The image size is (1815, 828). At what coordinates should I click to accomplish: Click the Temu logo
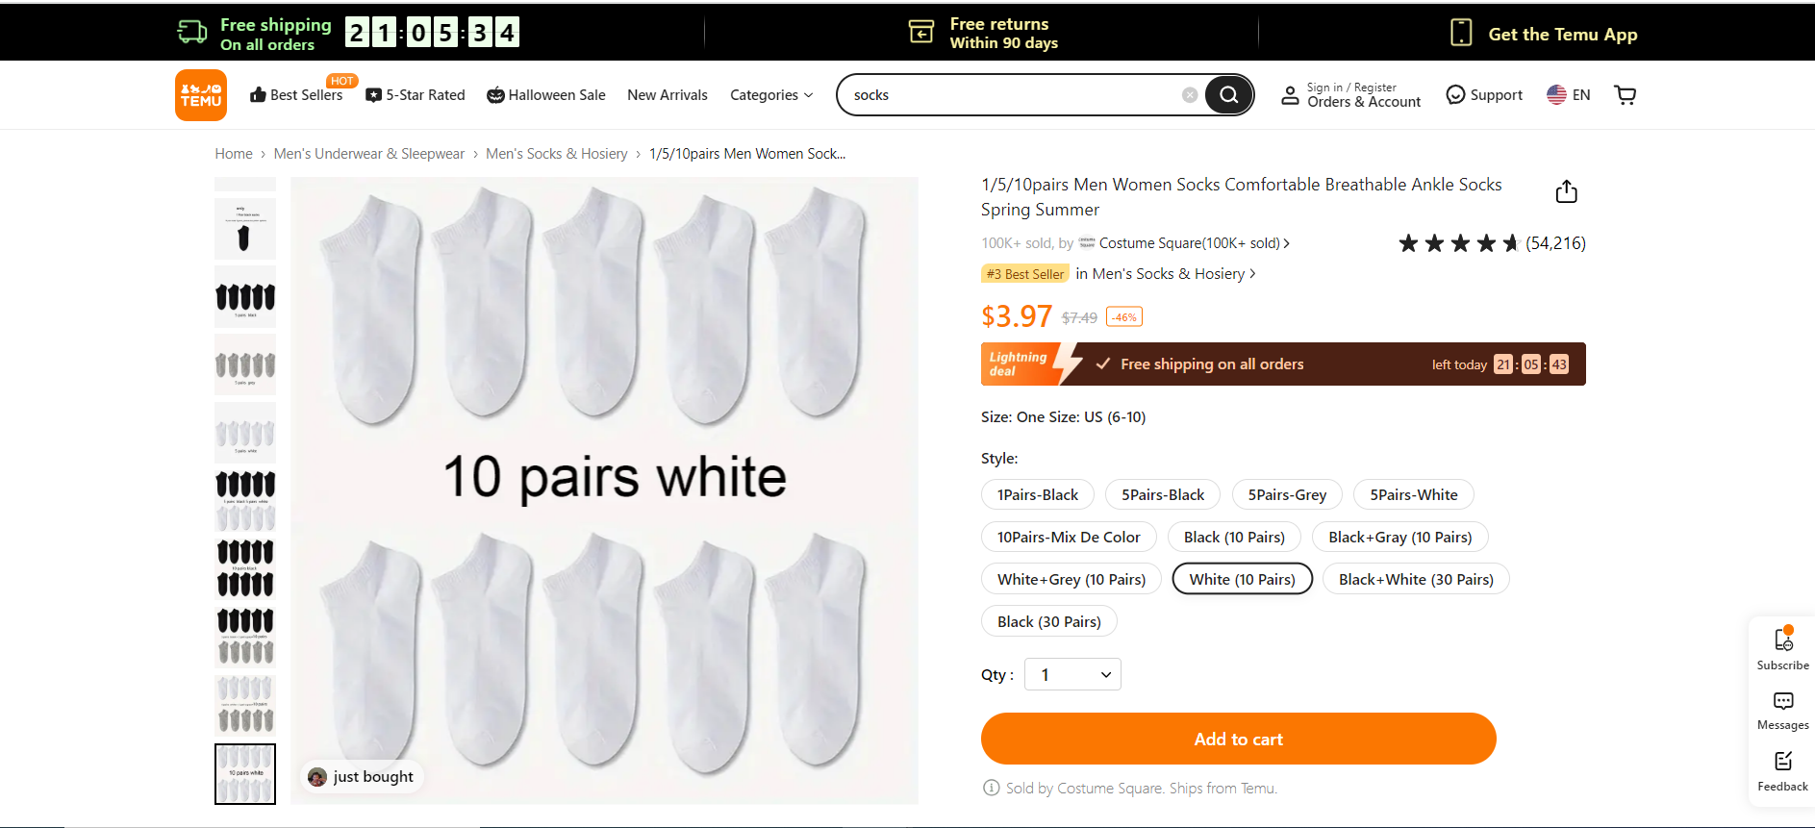coord(200,94)
